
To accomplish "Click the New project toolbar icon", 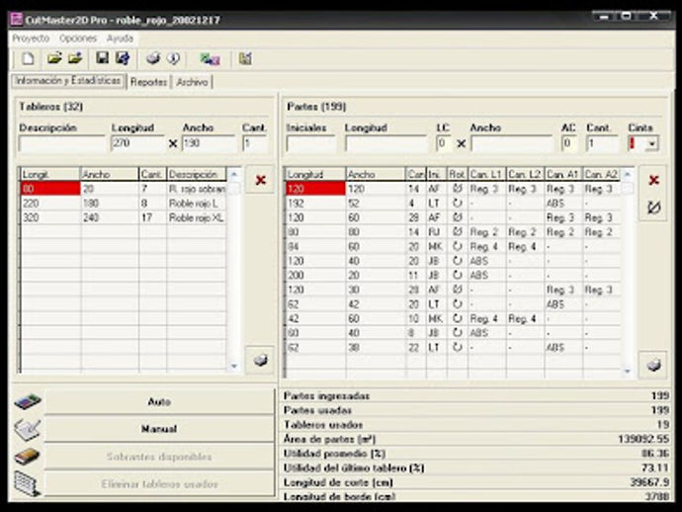I will (x=28, y=58).
